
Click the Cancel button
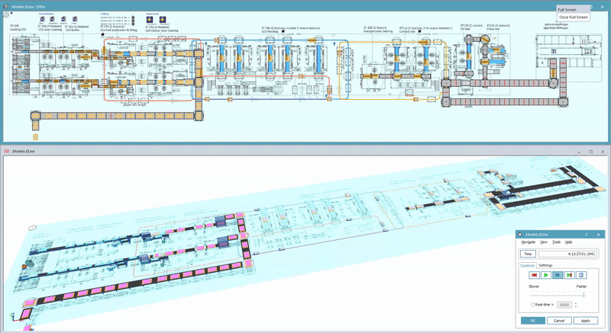pyautogui.click(x=558, y=321)
